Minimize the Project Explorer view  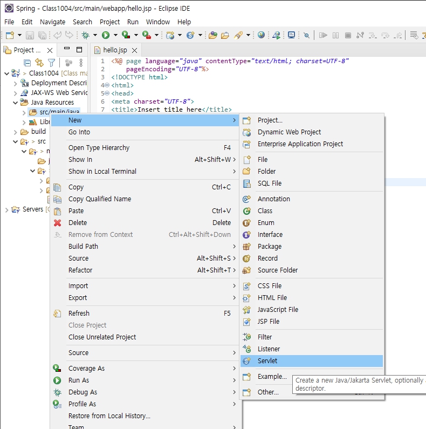click(67, 49)
